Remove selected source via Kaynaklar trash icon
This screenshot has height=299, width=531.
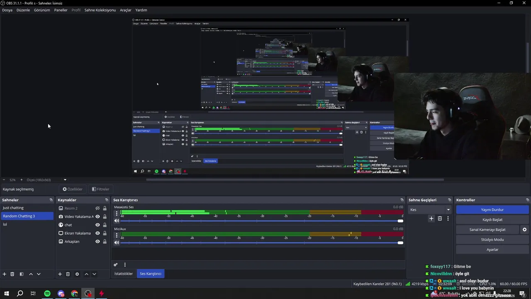(68, 274)
